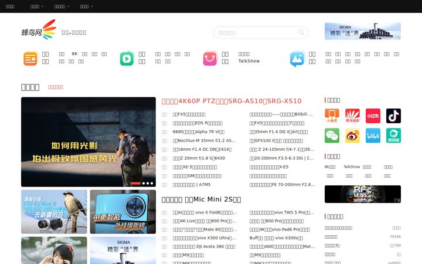The height and width of the screenshot is (264, 422).
Task: Open the DJI Avata 360 article
Action: pos(204,247)
